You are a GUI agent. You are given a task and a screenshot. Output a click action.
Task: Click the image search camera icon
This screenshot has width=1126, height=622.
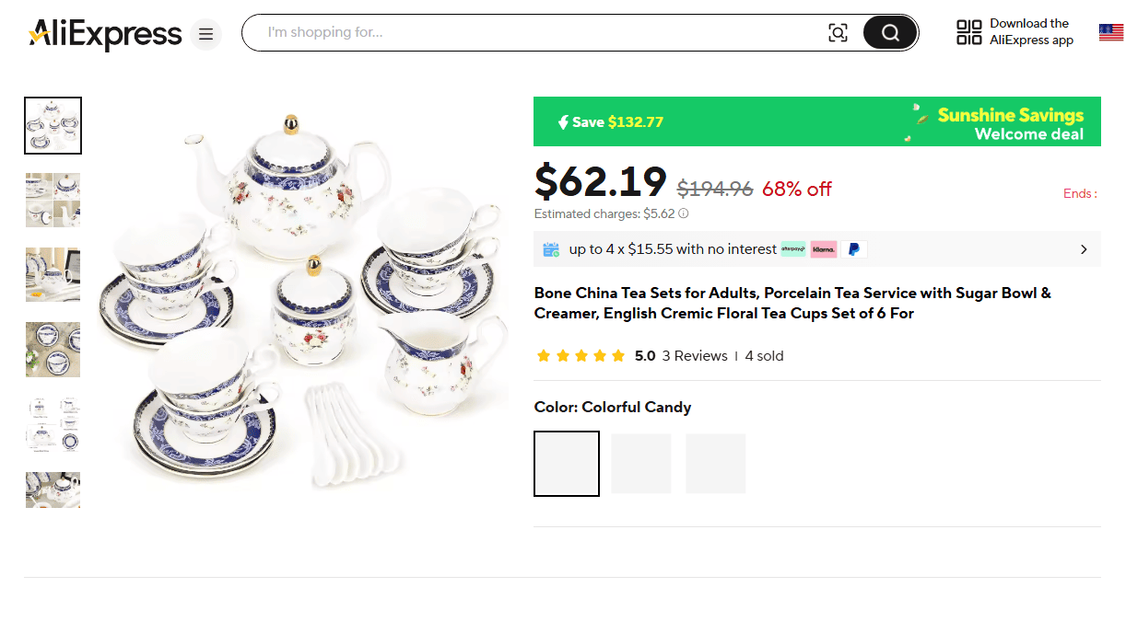click(x=838, y=33)
